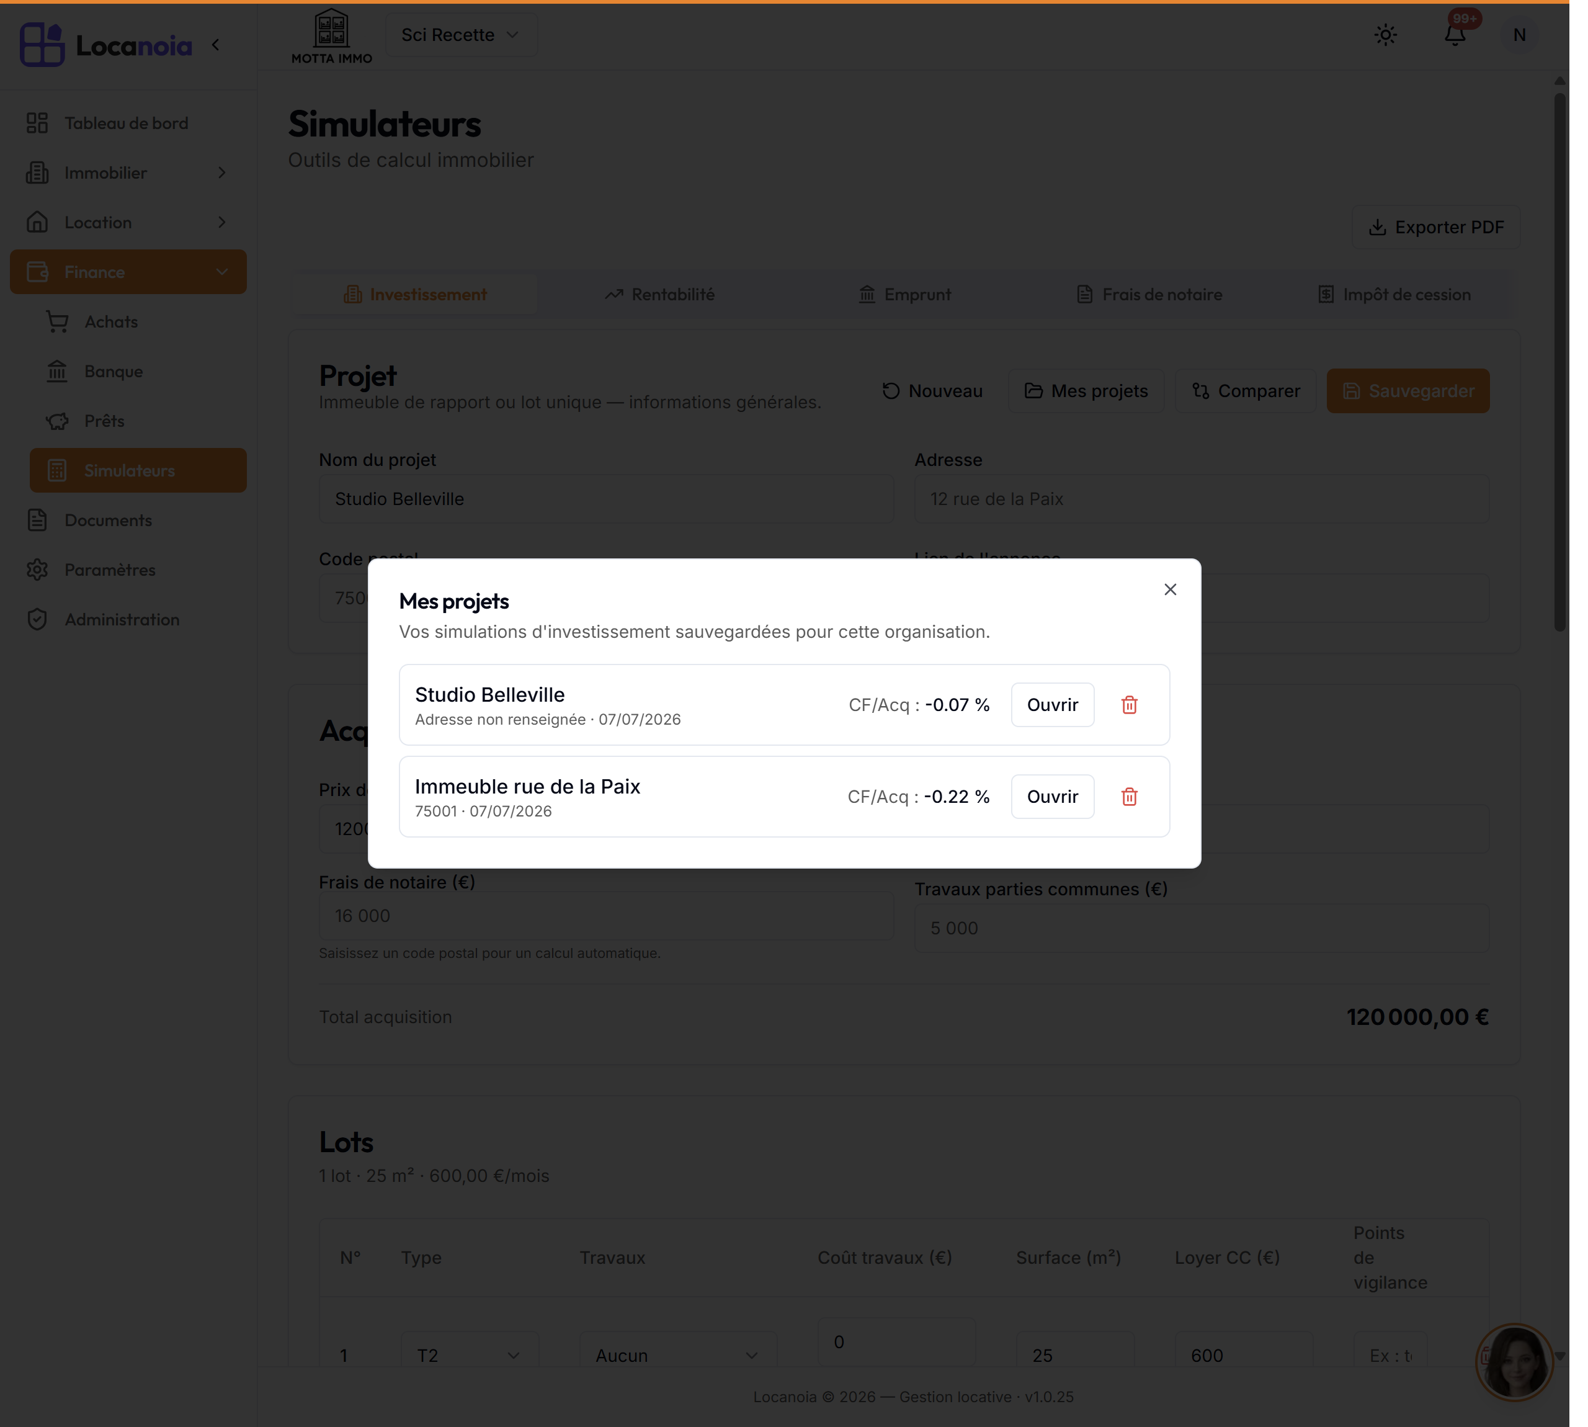This screenshot has height=1427, width=1588.
Task: Delete Immeuble rue de la Paix project
Action: pyautogui.click(x=1129, y=797)
